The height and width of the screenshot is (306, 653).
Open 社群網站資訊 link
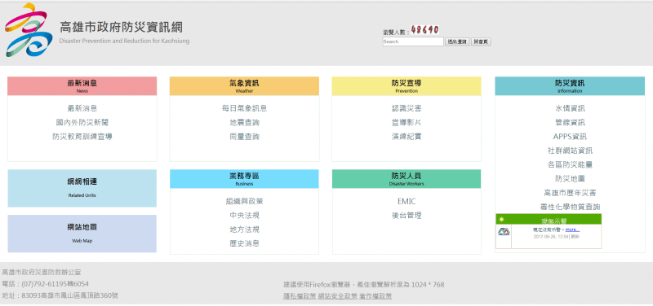pos(570,151)
